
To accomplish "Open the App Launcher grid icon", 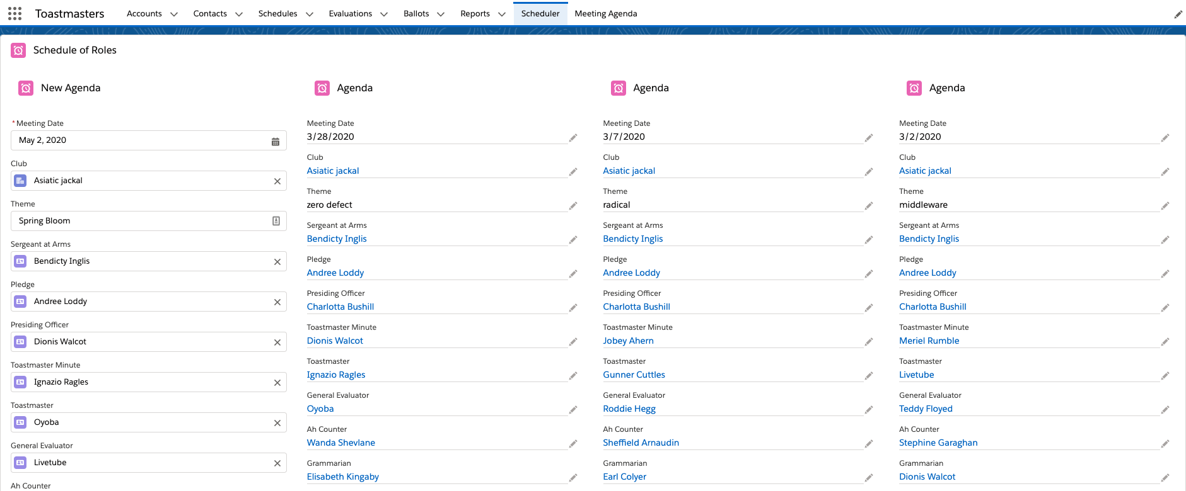I will point(15,14).
